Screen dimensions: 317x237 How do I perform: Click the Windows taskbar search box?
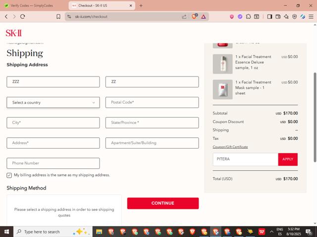(x=53, y=232)
